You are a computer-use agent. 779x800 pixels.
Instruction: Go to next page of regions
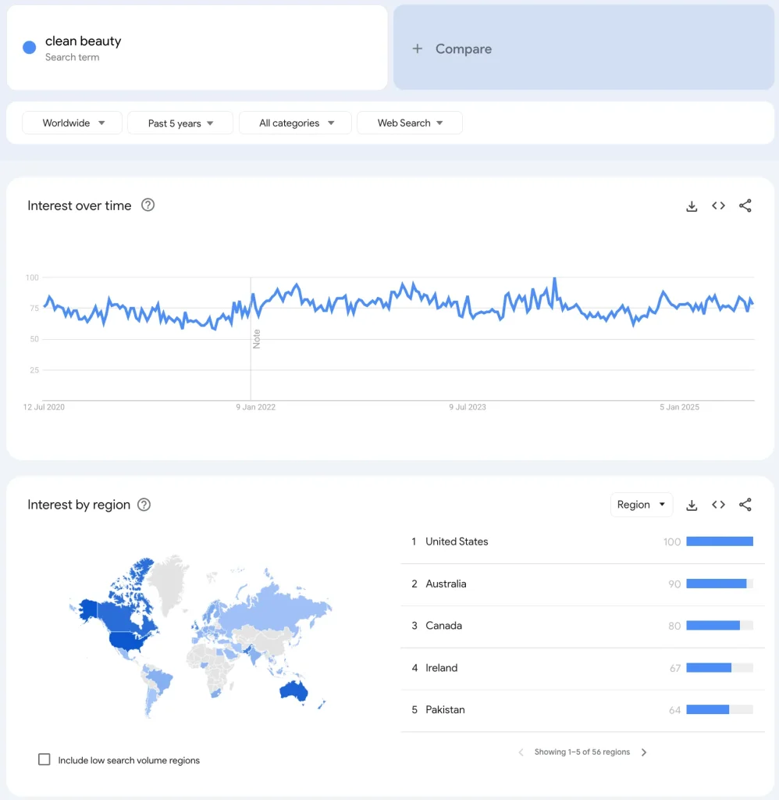pyautogui.click(x=644, y=752)
